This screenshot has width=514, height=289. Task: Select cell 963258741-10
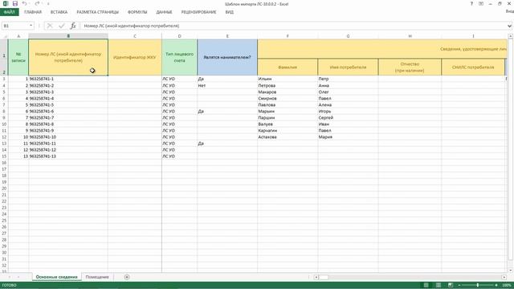click(68, 137)
